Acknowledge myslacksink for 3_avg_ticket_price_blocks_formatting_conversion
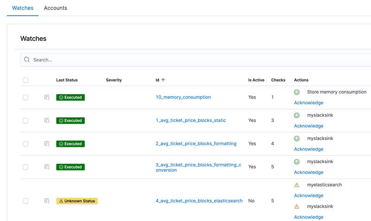 pos(308,172)
